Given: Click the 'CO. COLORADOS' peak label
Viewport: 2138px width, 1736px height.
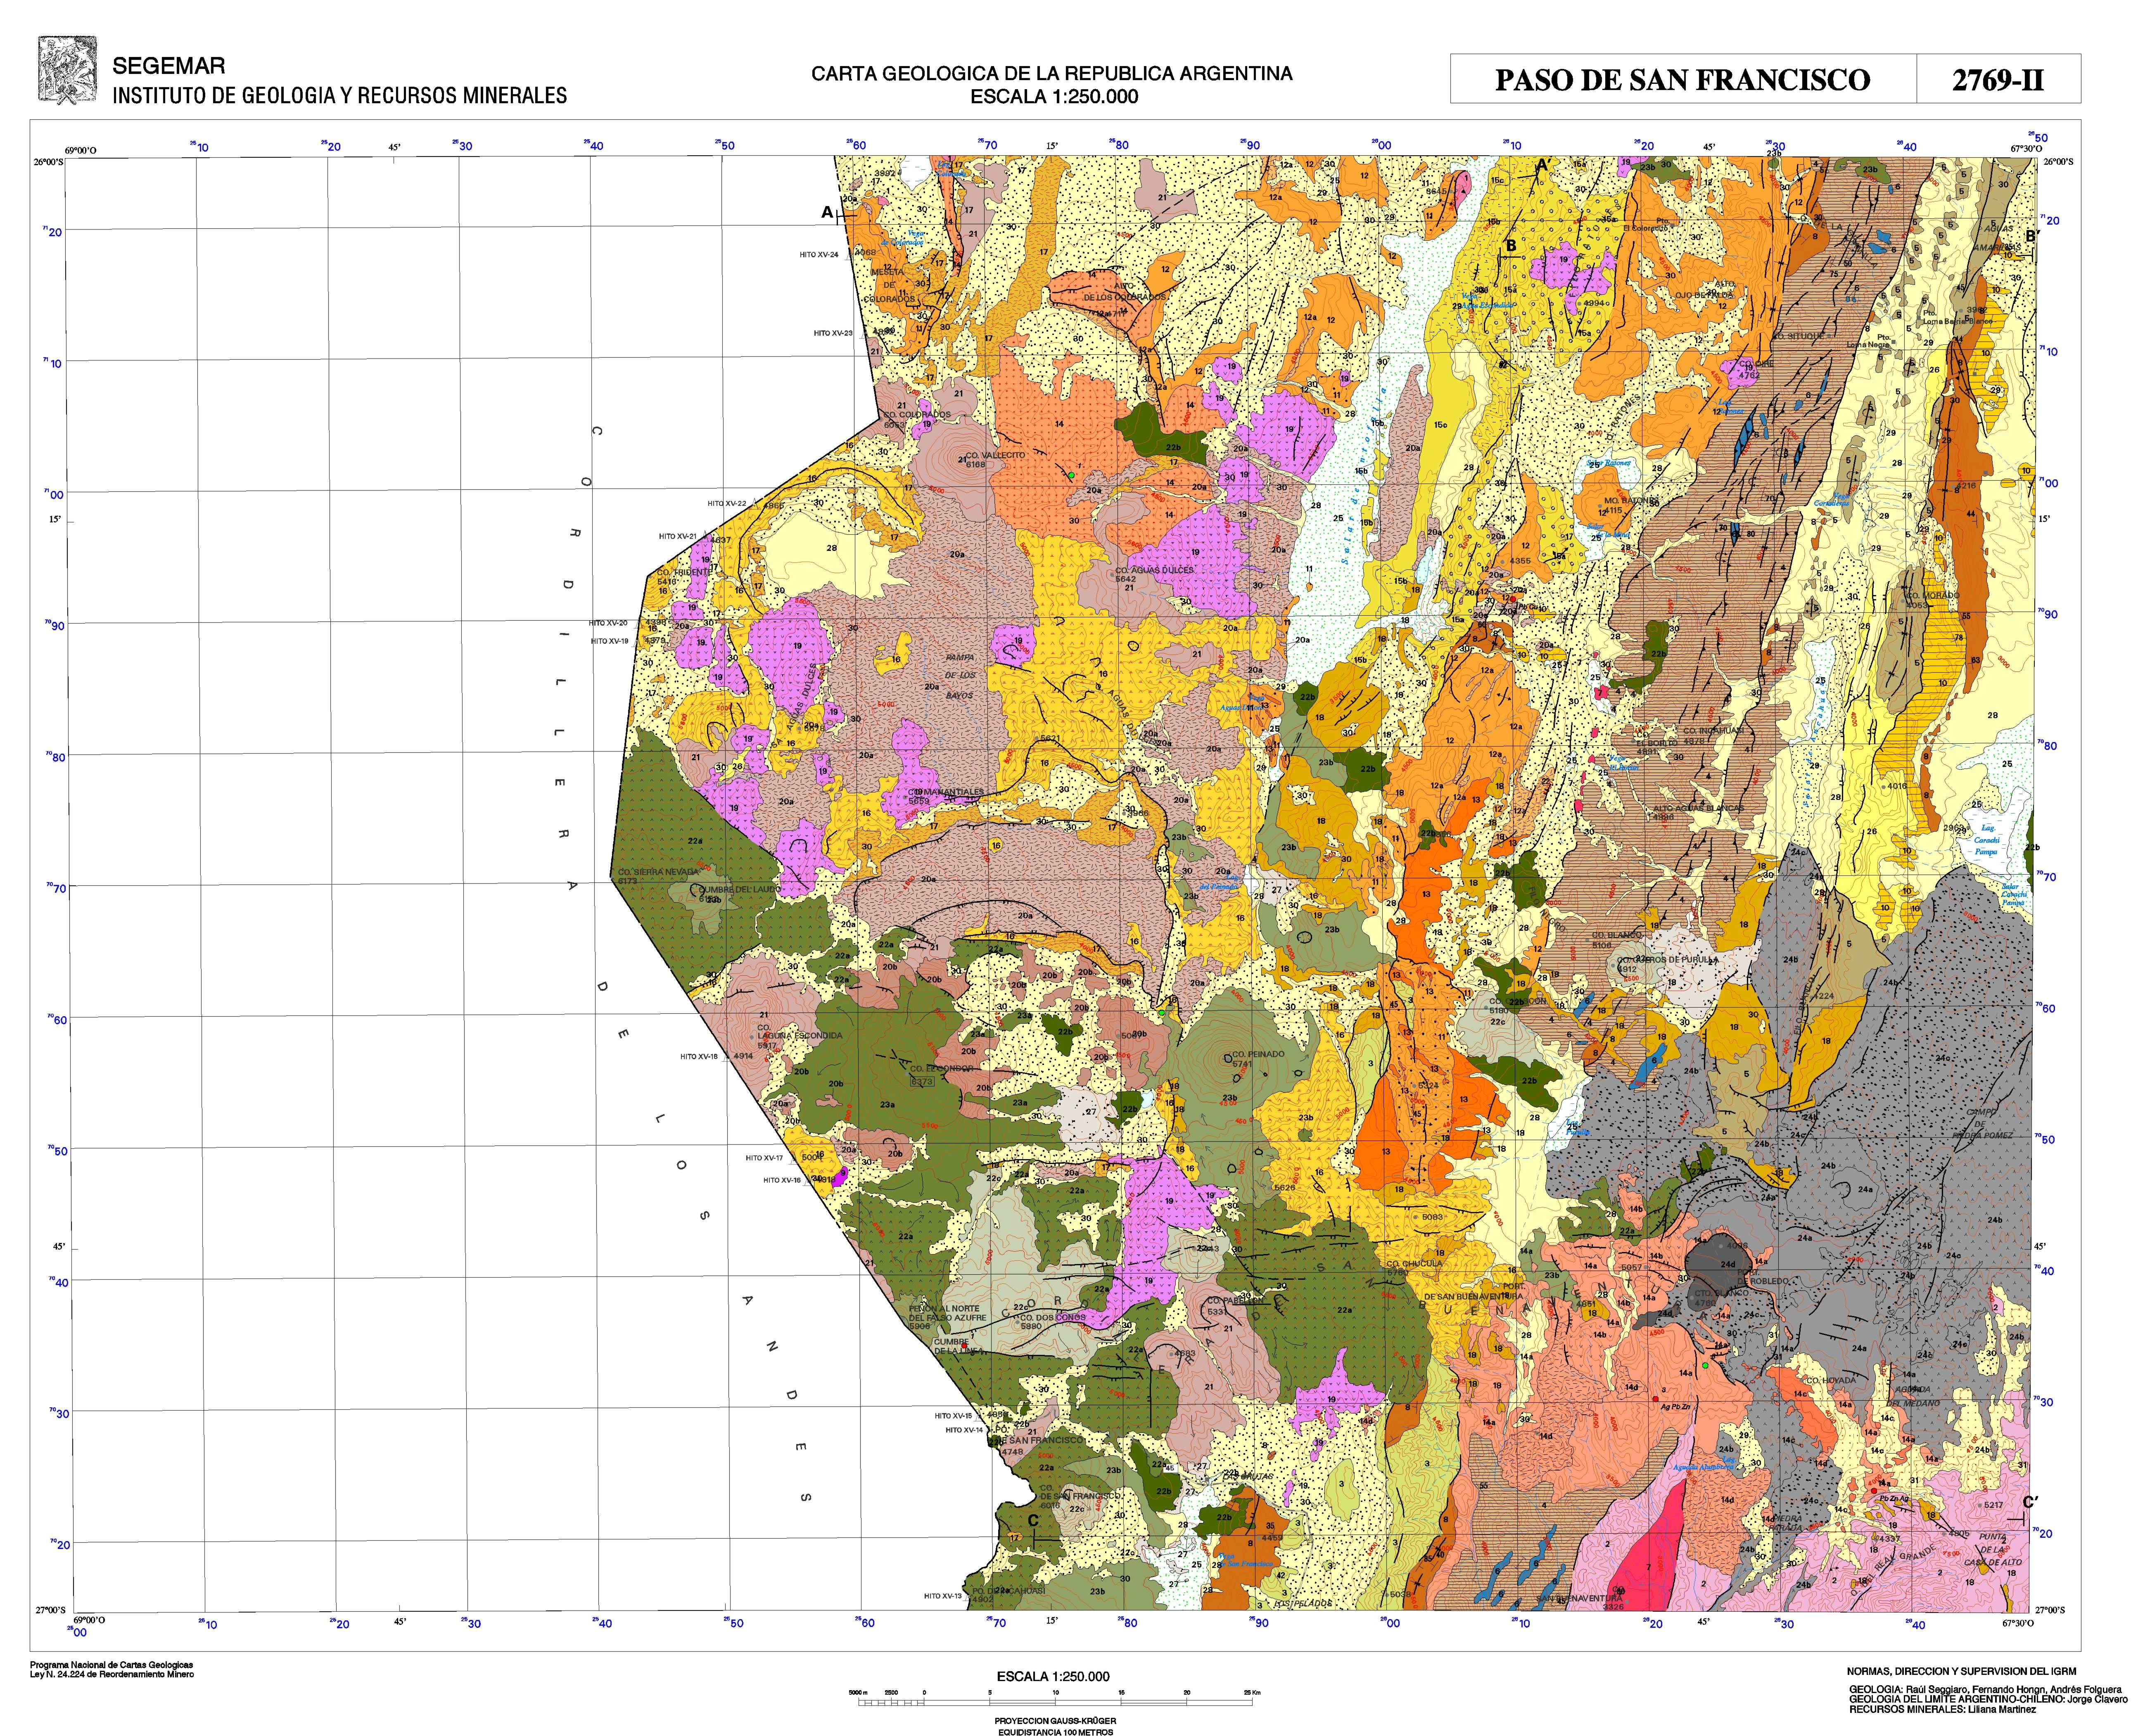Looking at the screenshot, I should click(x=917, y=415).
